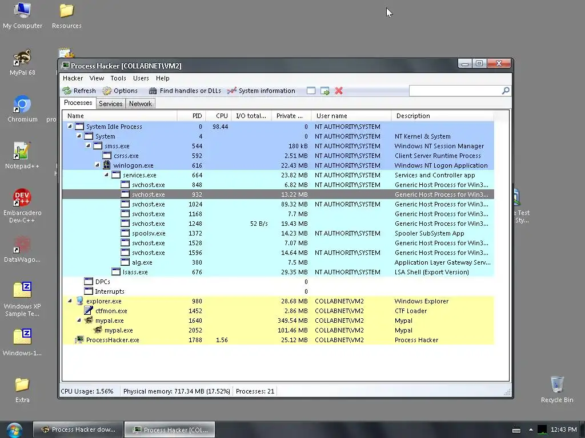The height and width of the screenshot is (438, 585).
Task: Select the ctfmon.exe pen icon
Action: click(x=89, y=311)
